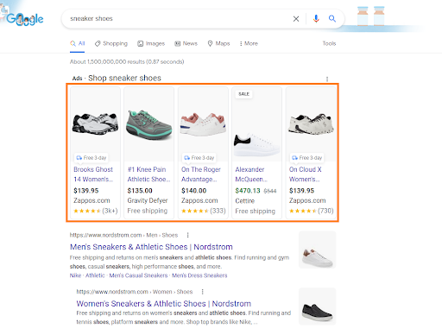Screen dimensions: 442x335
Task: Open the white sneaker thumbnail in Men's result
Action: pyautogui.click(x=317, y=250)
